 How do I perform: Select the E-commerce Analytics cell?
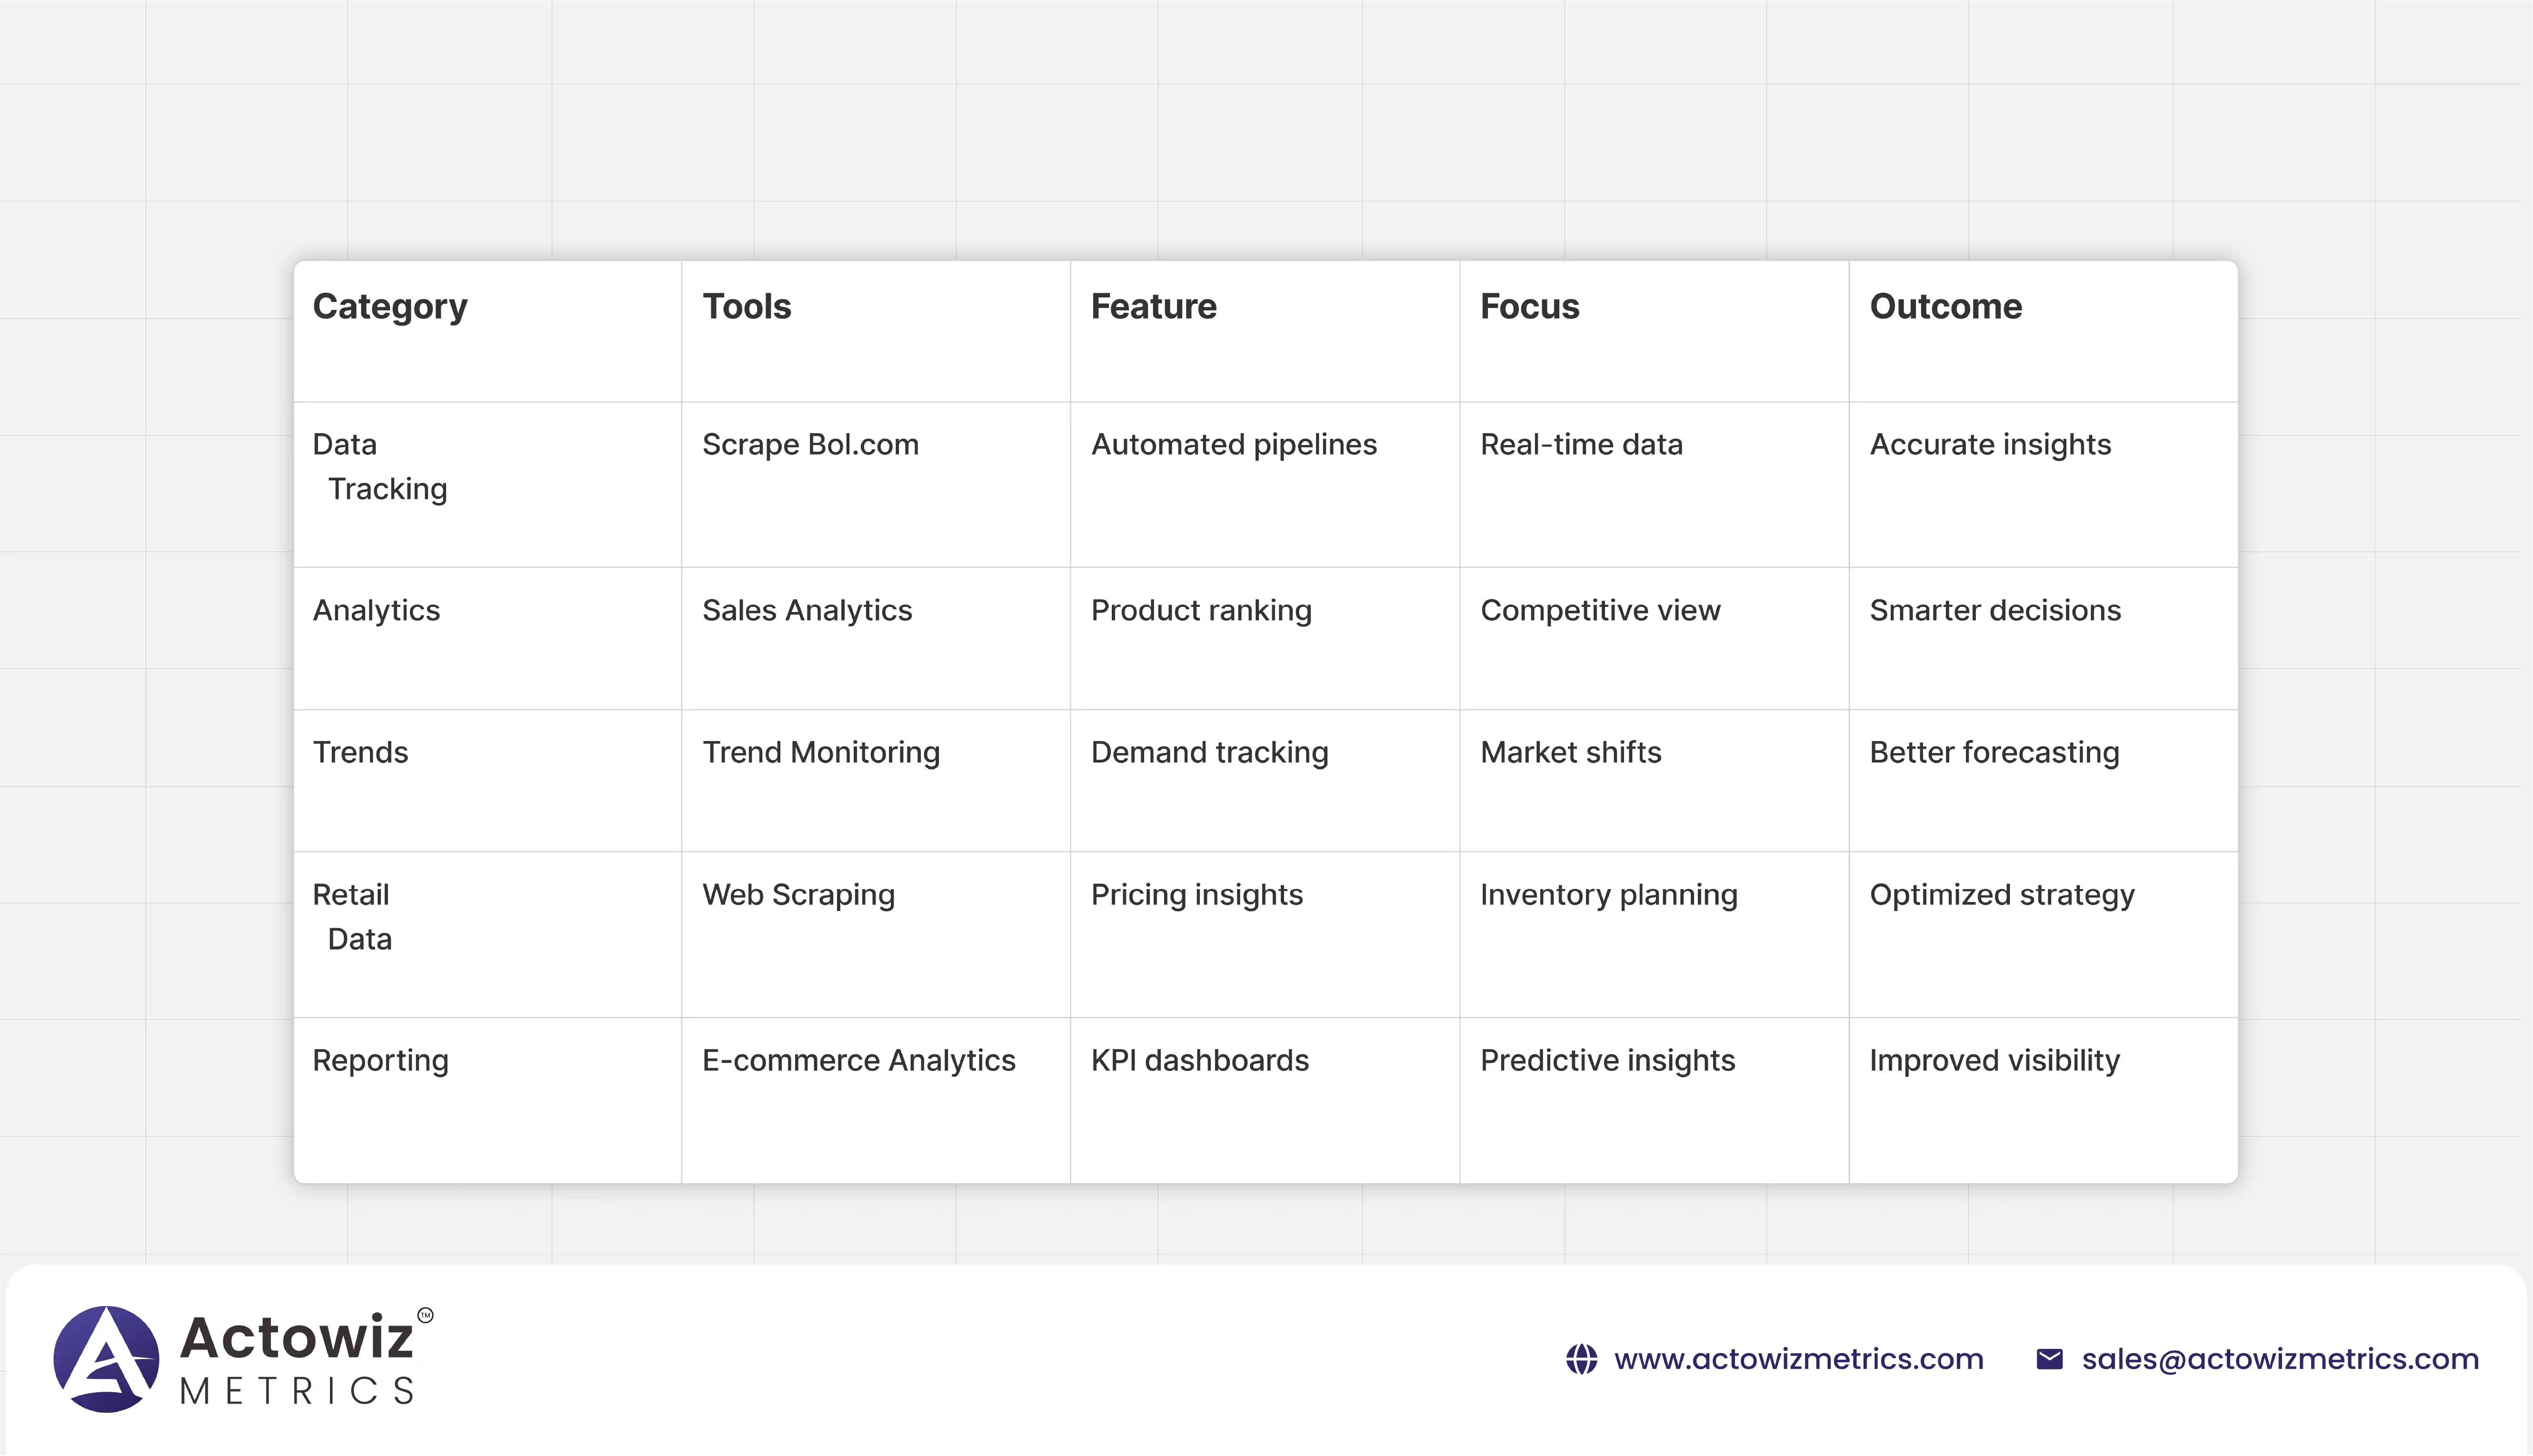pyautogui.click(x=858, y=1060)
